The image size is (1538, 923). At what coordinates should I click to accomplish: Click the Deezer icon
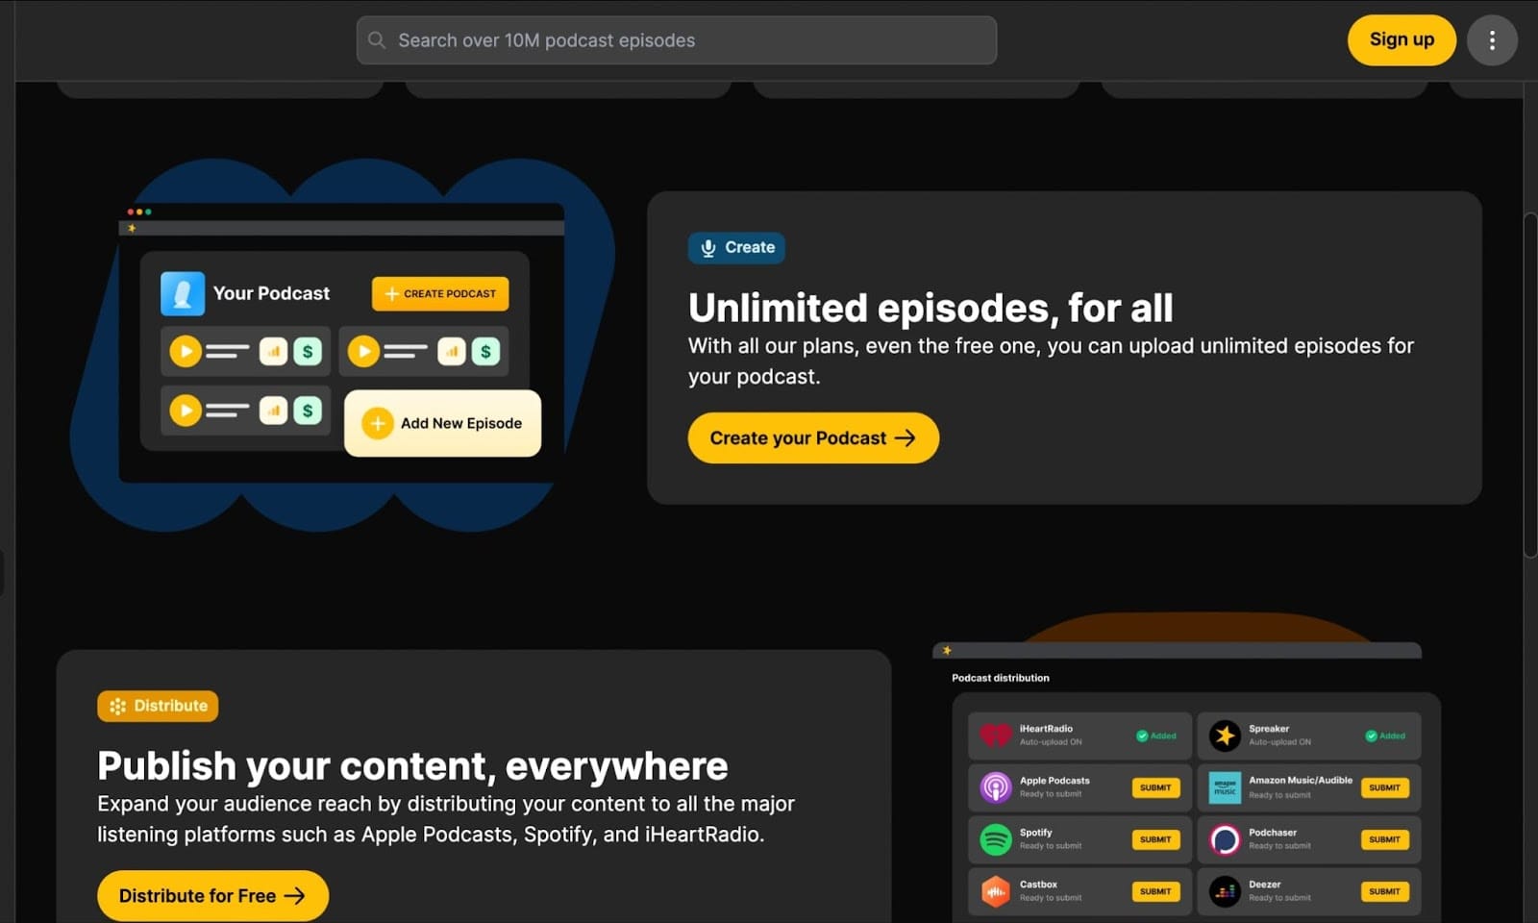click(x=1226, y=890)
